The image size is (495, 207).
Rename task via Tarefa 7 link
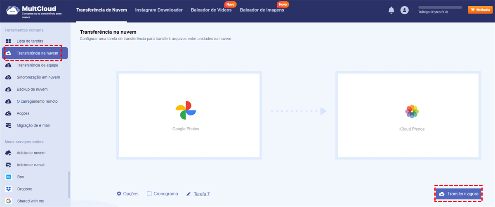[x=202, y=194]
